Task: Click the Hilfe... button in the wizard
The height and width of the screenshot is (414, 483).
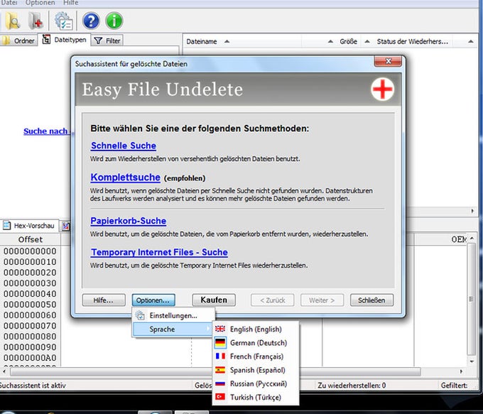Action: tap(104, 300)
